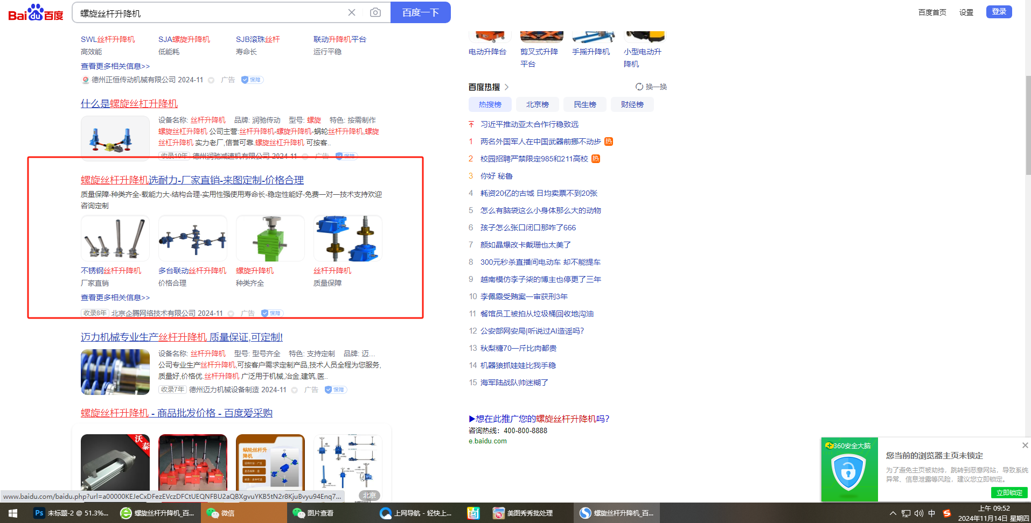1031x523 pixels.
Task: Open the 图片查看 taskbar window
Action: click(x=330, y=513)
